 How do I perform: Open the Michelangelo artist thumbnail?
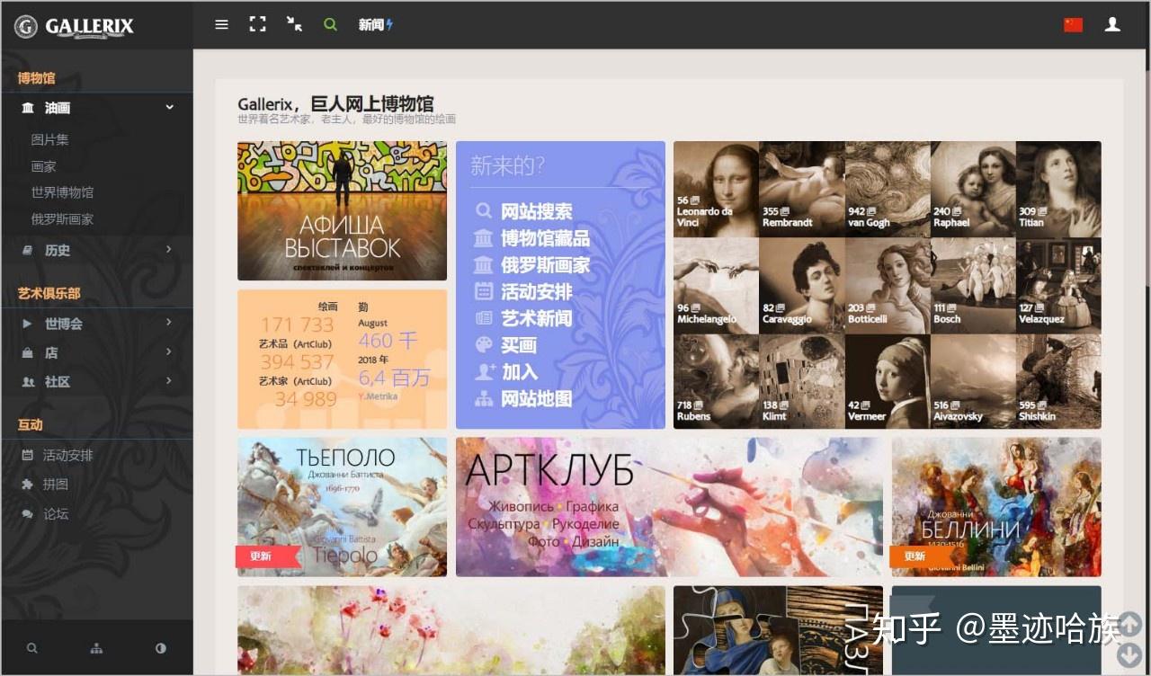coord(716,286)
